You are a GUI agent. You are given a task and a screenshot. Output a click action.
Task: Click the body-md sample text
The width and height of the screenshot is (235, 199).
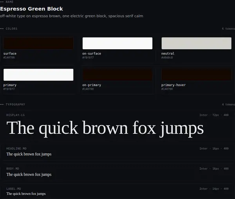(29, 174)
